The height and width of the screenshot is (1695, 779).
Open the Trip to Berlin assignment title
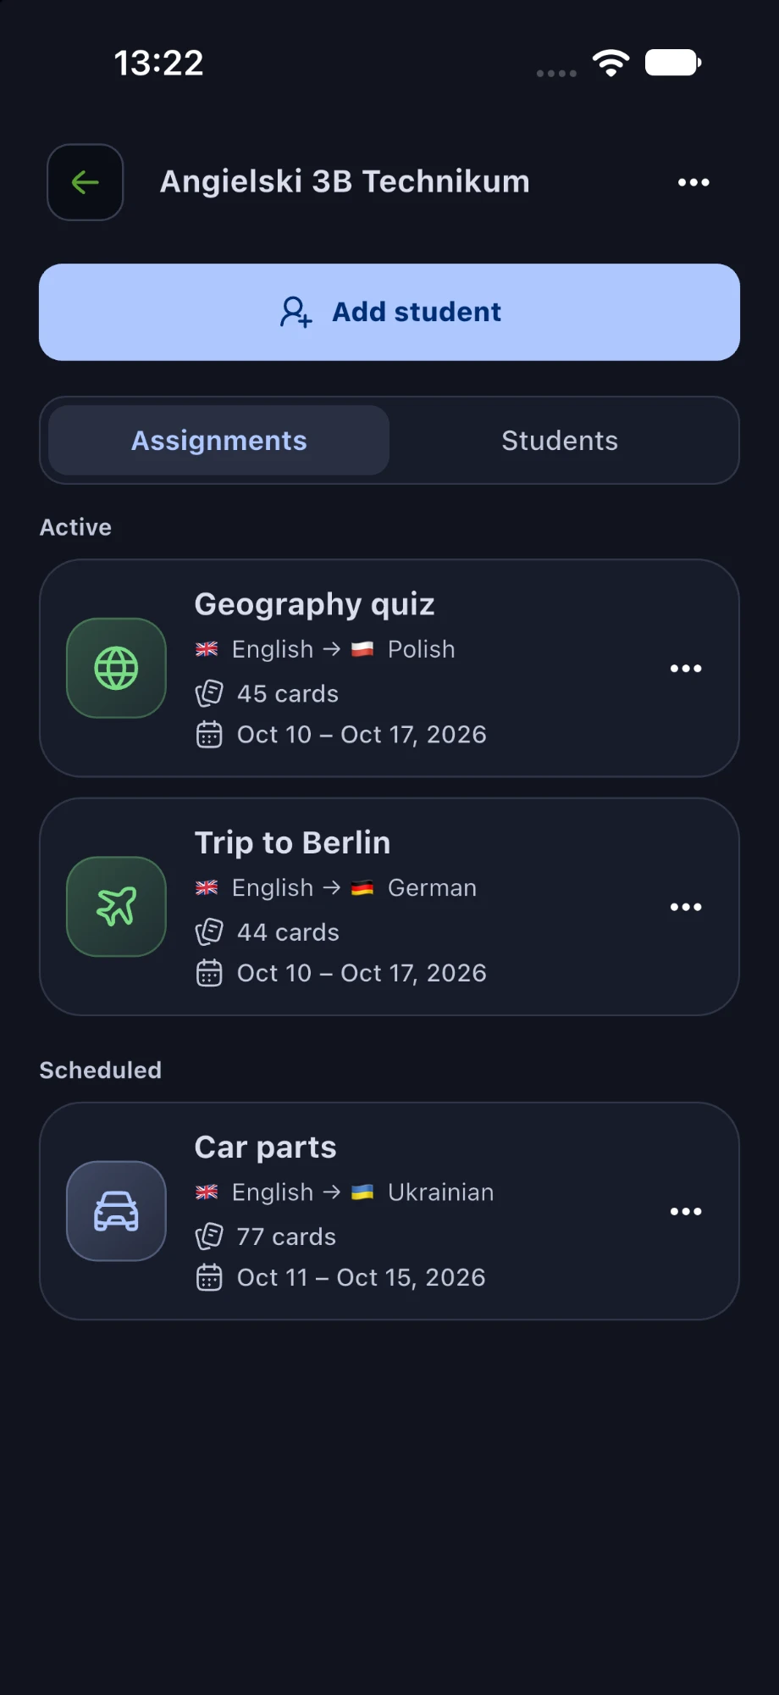[x=292, y=843]
